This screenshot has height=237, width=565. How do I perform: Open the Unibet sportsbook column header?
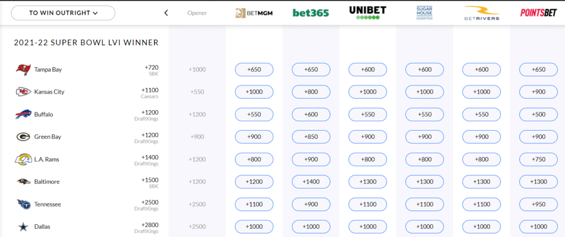point(367,12)
